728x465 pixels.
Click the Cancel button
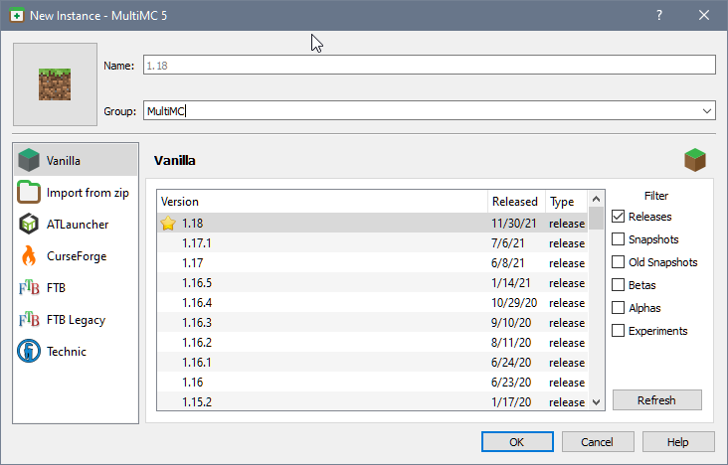(598, 442)
